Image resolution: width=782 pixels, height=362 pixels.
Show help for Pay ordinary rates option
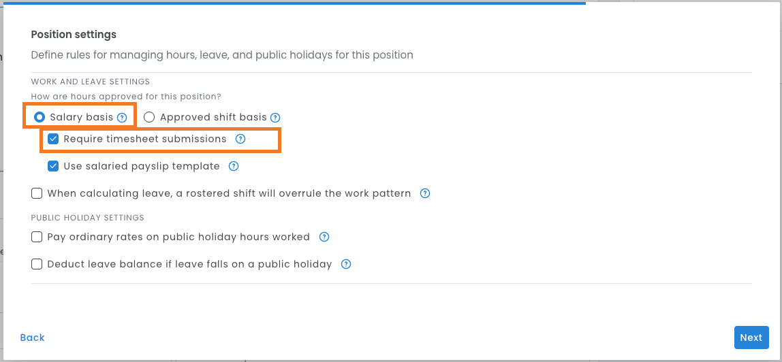tap(324, 237)
